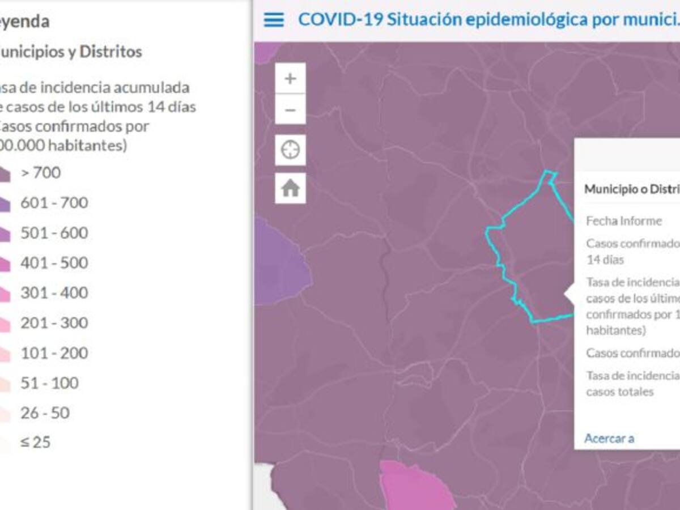Viewport: 680px width, 510px height.
Task: Zoom out with the minus button
Action: click(290, 109)
